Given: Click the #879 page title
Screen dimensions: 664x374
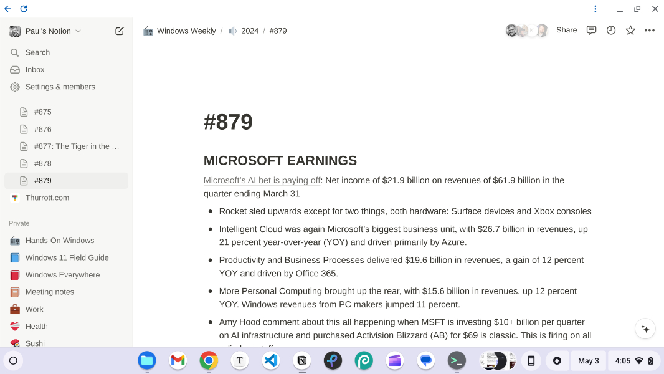Looking at the screenshot, I should 228,122.
